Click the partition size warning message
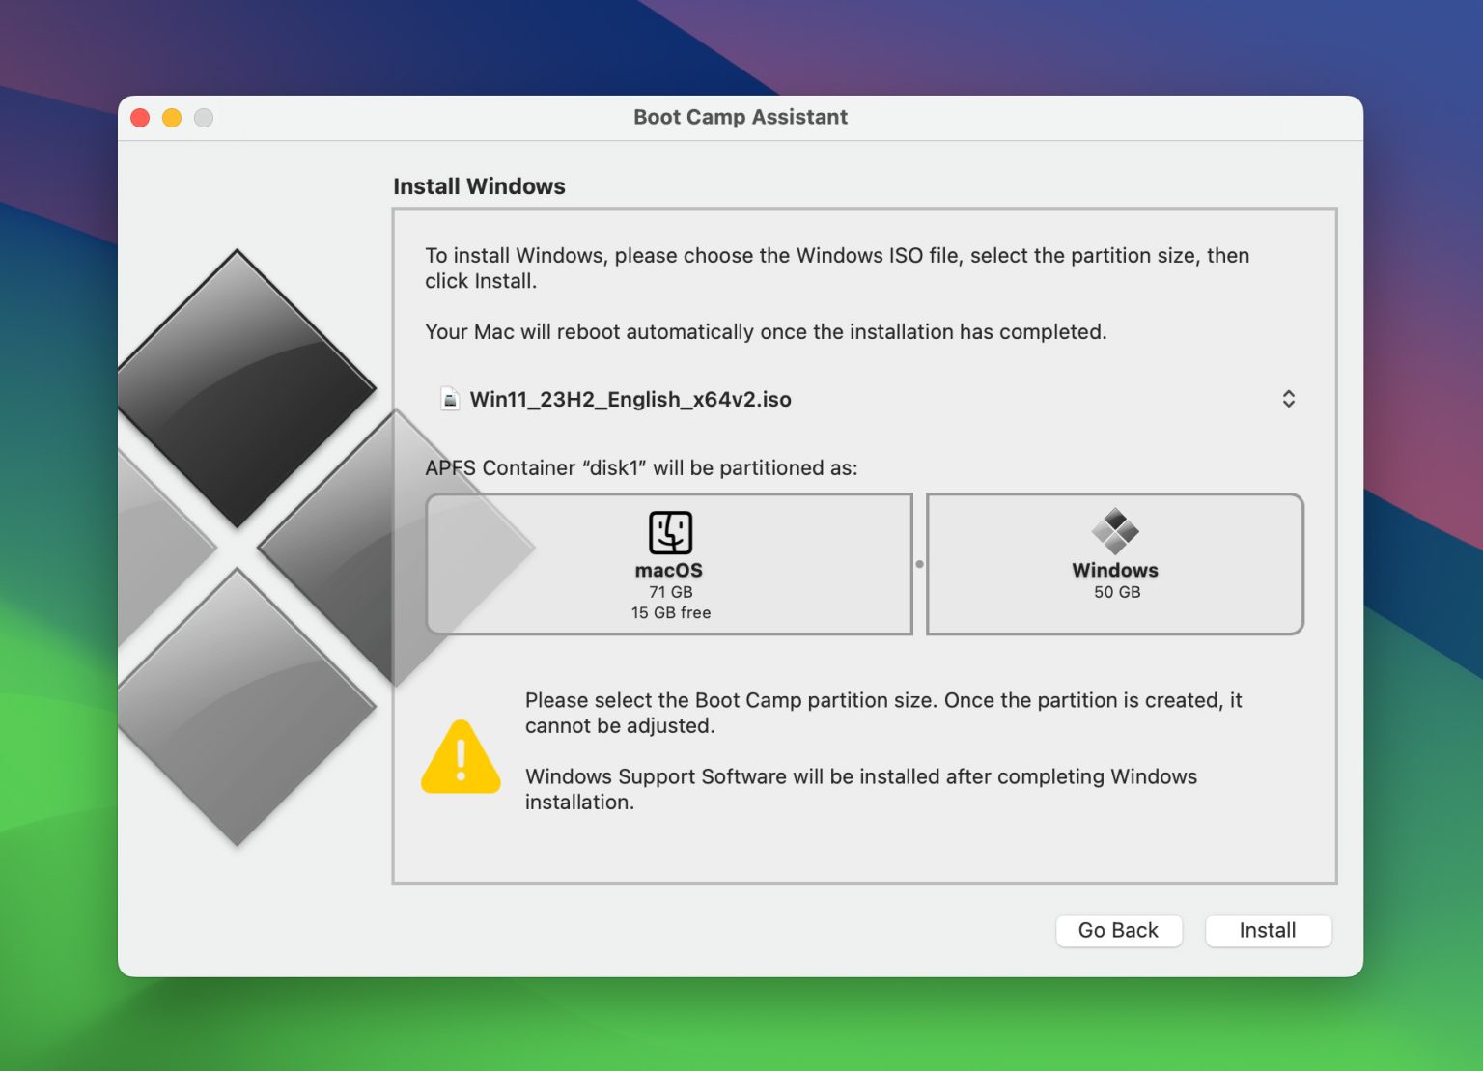The image size is (1483, 1071). point(882,713)
